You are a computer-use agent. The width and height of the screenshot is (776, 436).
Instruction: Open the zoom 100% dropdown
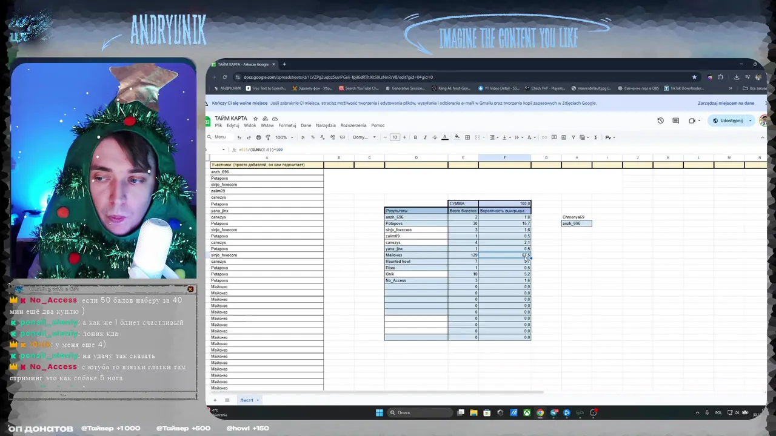(x=284, y=137)
